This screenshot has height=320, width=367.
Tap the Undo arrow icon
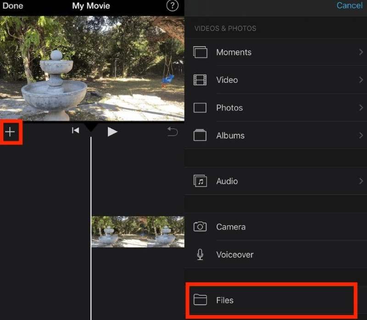pos(172,131)
